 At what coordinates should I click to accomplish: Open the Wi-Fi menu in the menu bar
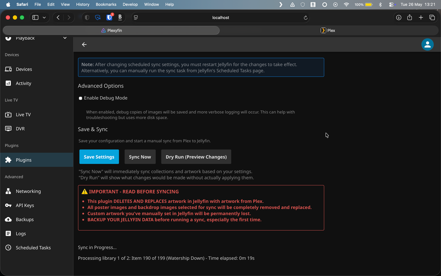[346, 5]
